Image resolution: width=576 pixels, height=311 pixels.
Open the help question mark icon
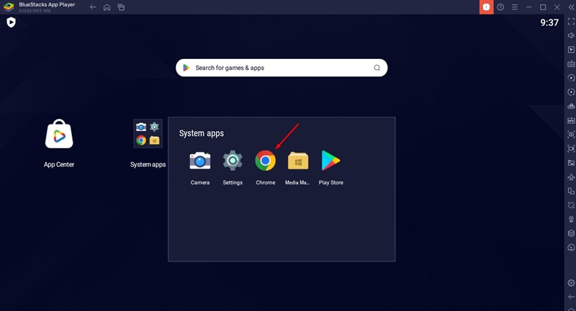pos(500,7)
